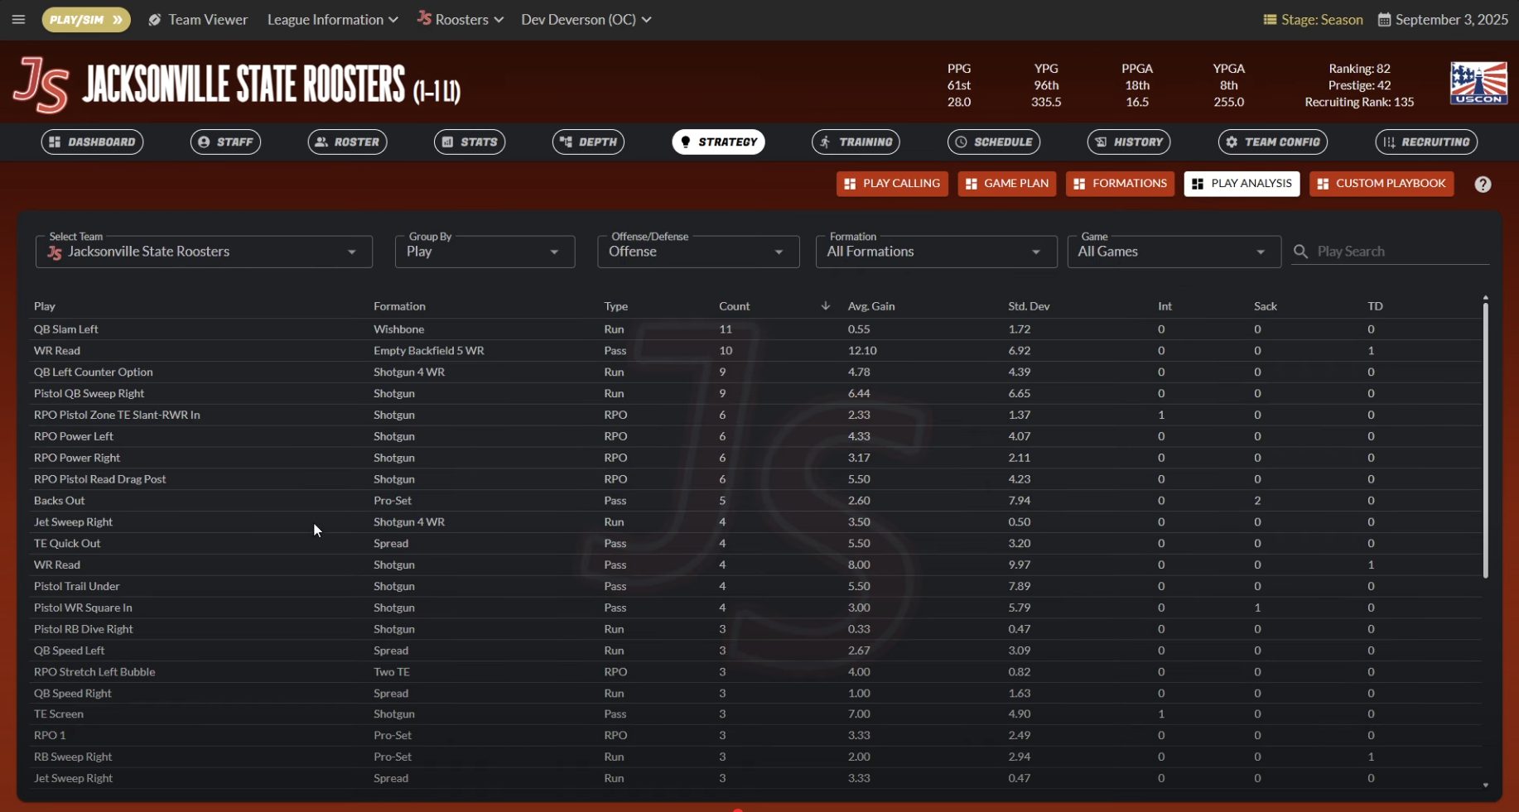Click the search magnifier icon

coord(1300,252)
